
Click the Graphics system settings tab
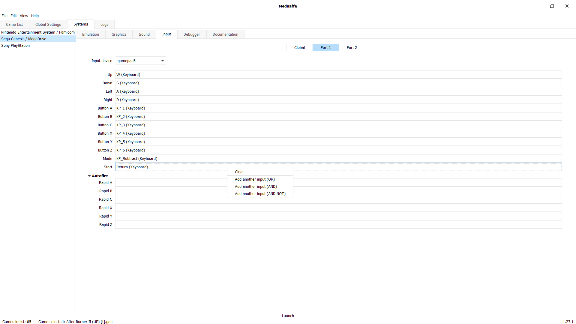[x=119, y=34]
